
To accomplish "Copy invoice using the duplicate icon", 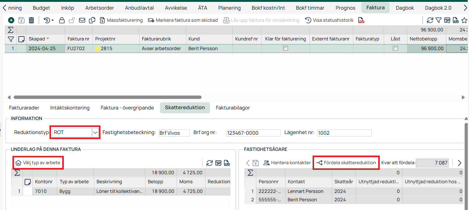I will [x=92, y=20].
